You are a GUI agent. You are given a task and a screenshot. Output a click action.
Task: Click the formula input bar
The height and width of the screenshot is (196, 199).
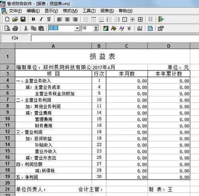[x=115, y=38]
